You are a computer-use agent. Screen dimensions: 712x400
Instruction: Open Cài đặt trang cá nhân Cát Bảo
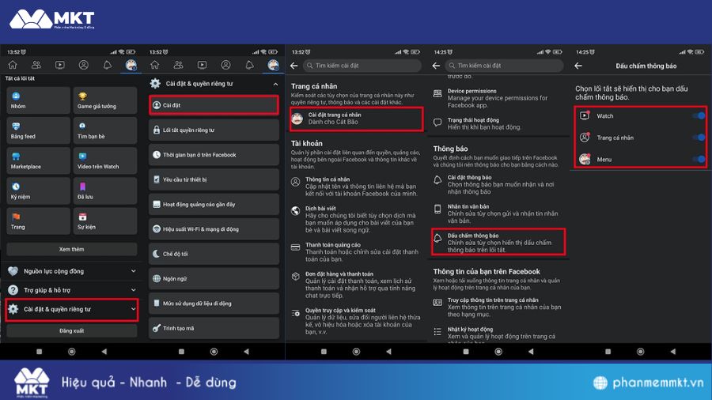click(x=357, y=119)
